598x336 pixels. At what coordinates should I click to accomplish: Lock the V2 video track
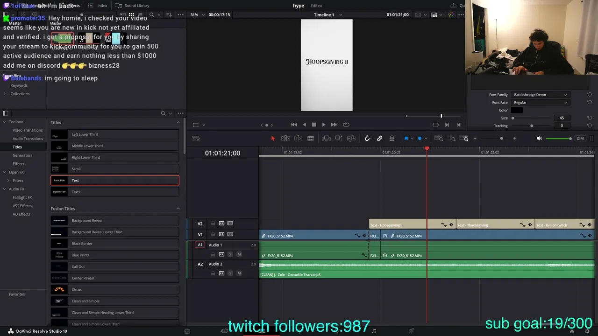pyautogui.click(x=213, y=224)
